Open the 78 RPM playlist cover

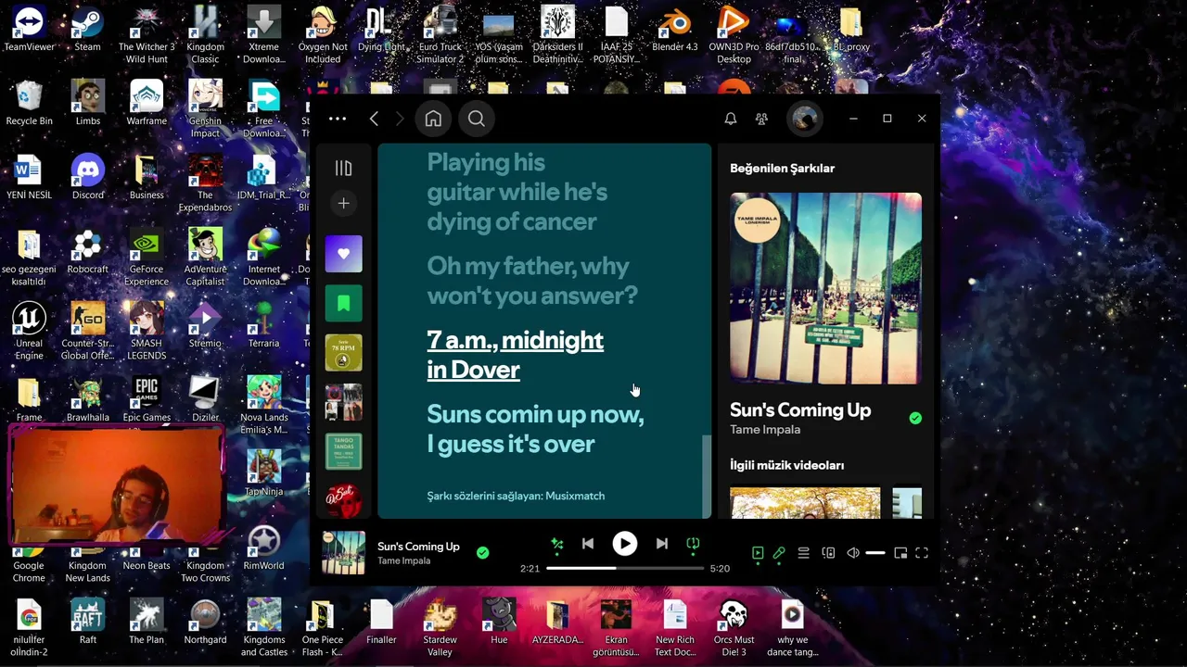tap(343, 353)
